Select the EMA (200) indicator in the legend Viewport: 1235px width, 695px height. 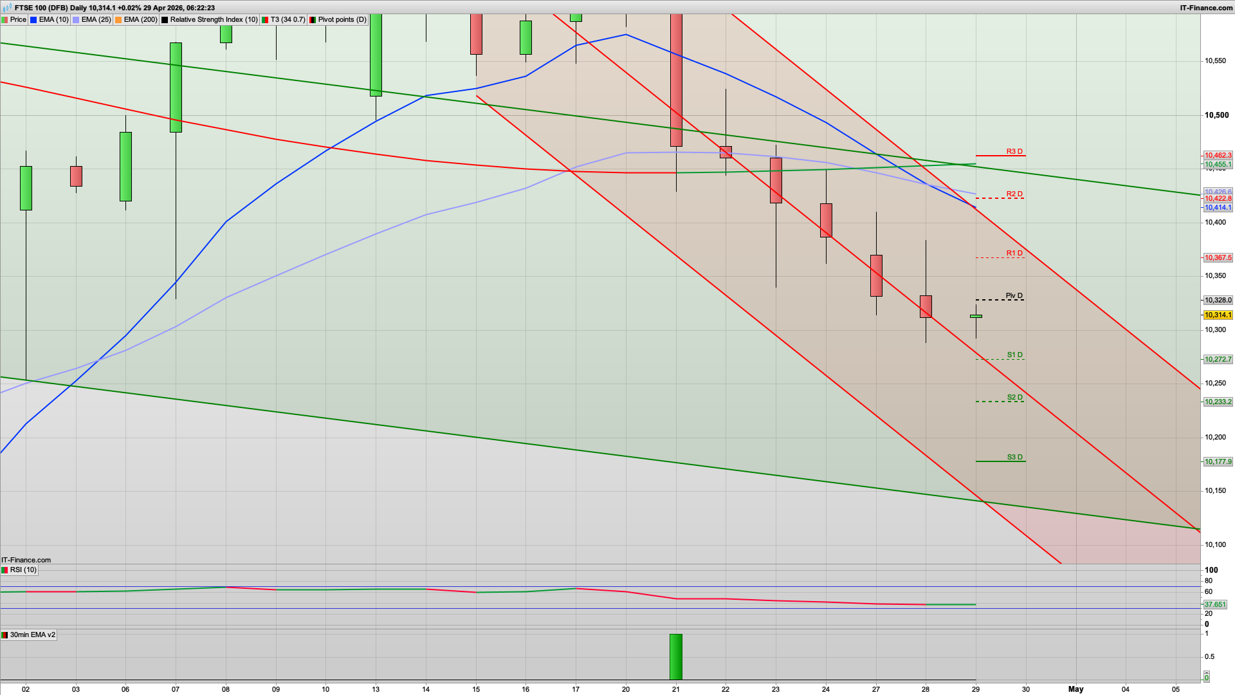[x=139, y=19]
